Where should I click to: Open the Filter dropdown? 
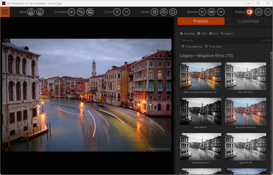202,34
